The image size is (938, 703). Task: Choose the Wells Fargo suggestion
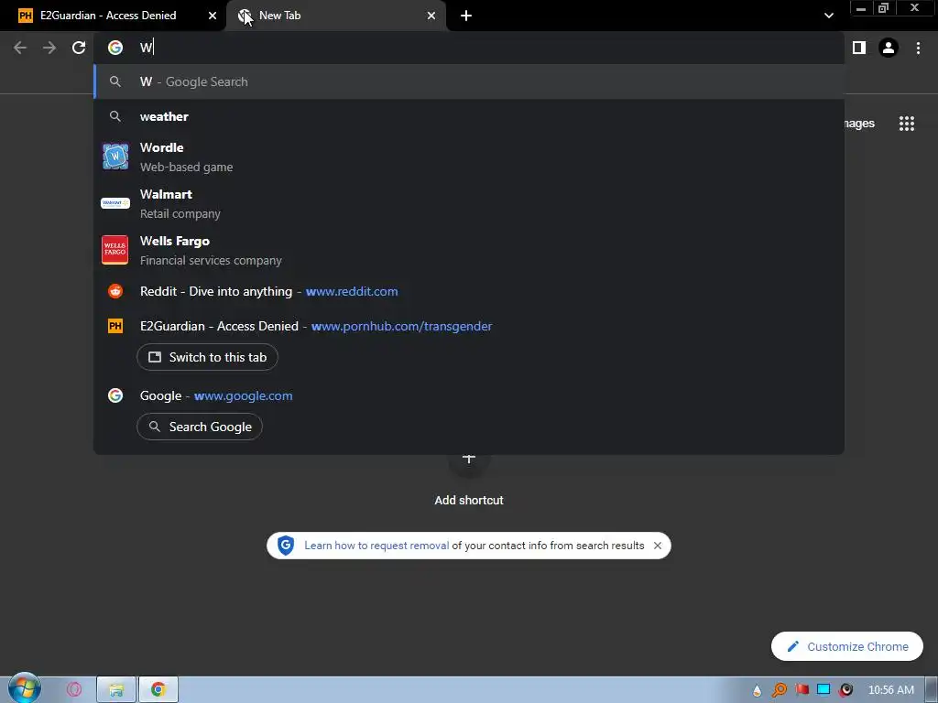coord(469,250)
